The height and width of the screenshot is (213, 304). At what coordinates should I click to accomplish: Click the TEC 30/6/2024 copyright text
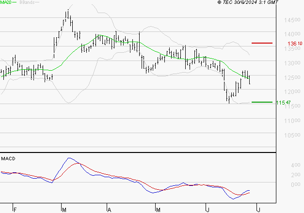(248, 2)
